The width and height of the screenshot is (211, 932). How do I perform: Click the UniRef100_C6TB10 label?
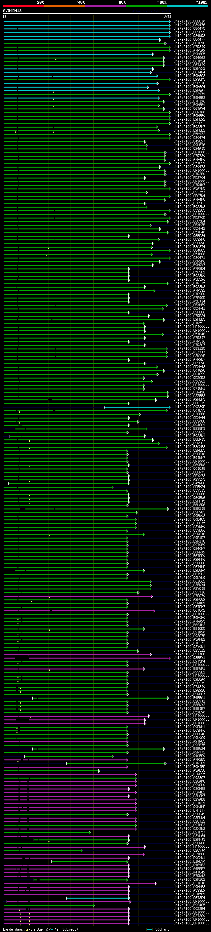point(189,43)
